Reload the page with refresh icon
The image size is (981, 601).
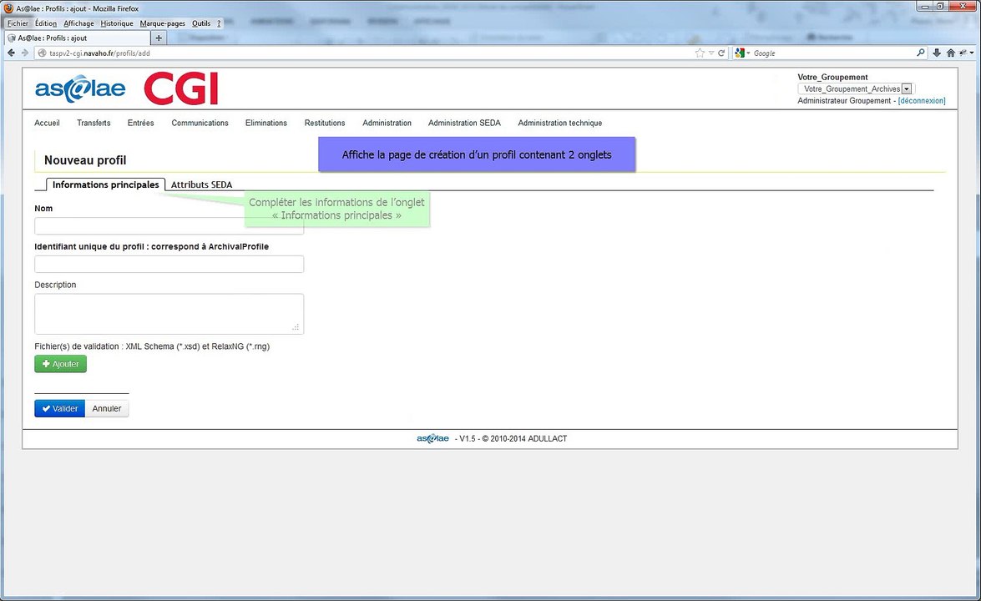721,53
